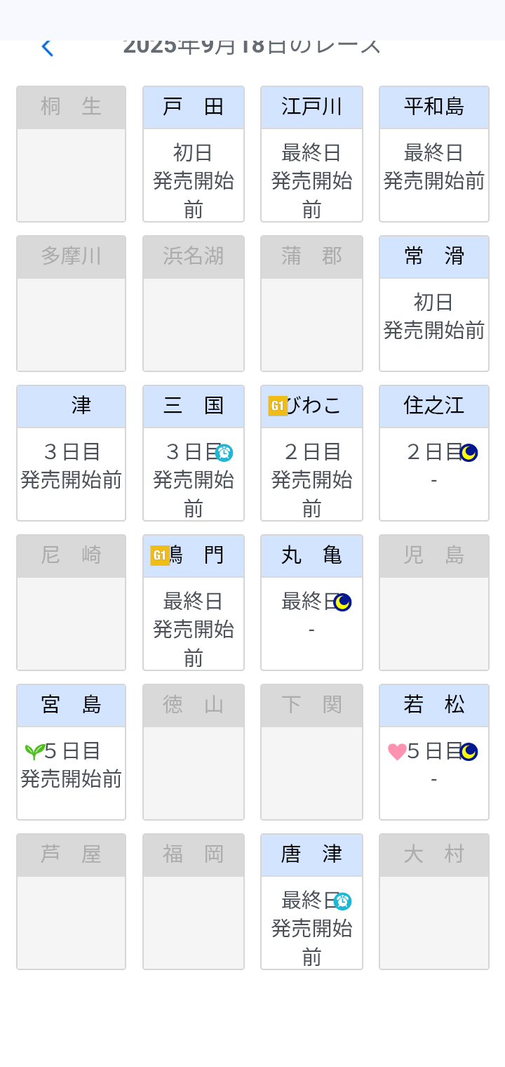The image size is (505, 1067).
Task: Click the moon icon in 若松 cell
Action: [x=469, y=752]
